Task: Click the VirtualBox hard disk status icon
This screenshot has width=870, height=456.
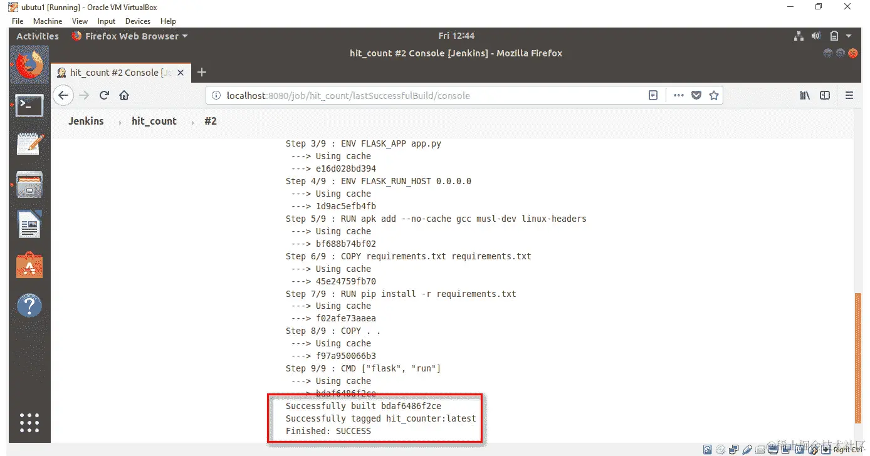Action: (x=708, y=450)
